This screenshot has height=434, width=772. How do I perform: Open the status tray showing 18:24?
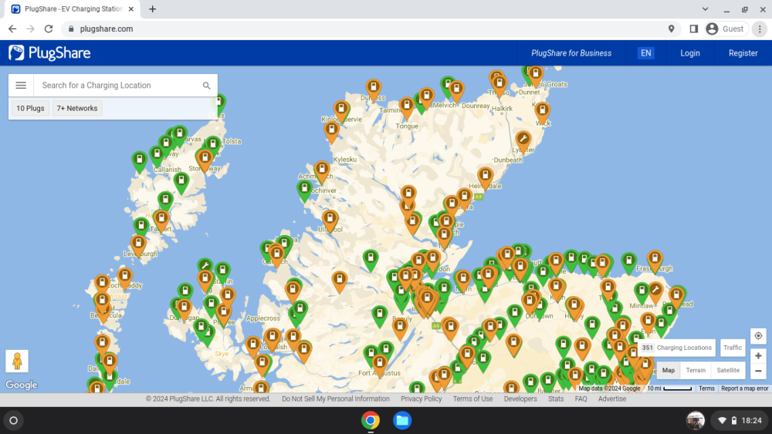tap(740, 420)
